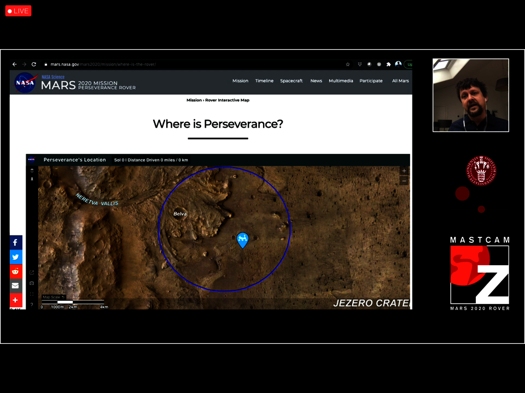
Task: Click the round extension icon marked U
Action: (378, 64)
